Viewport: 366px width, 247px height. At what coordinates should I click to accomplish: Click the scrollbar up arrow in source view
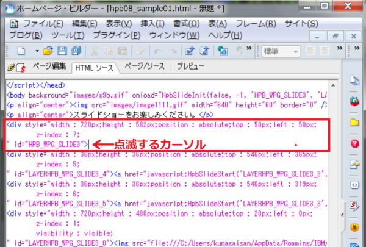click(x=333, y=85)
